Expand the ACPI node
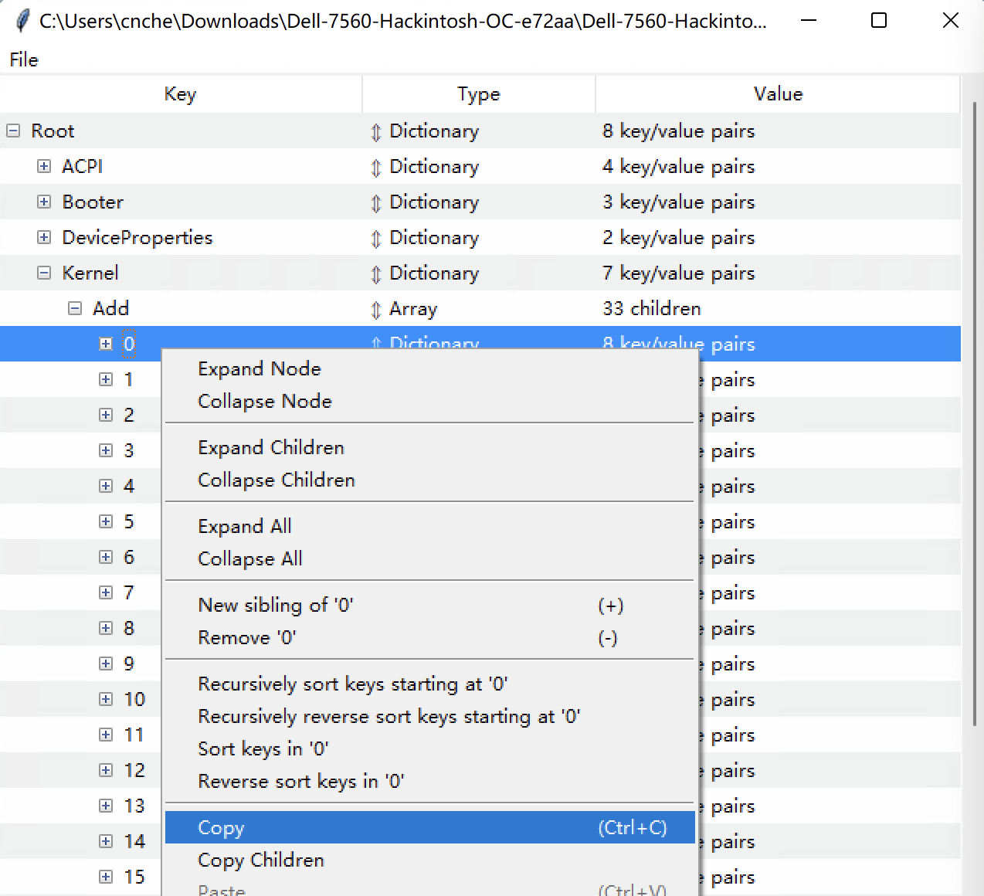Screen dimensions: 984x896 click(44, 166)
